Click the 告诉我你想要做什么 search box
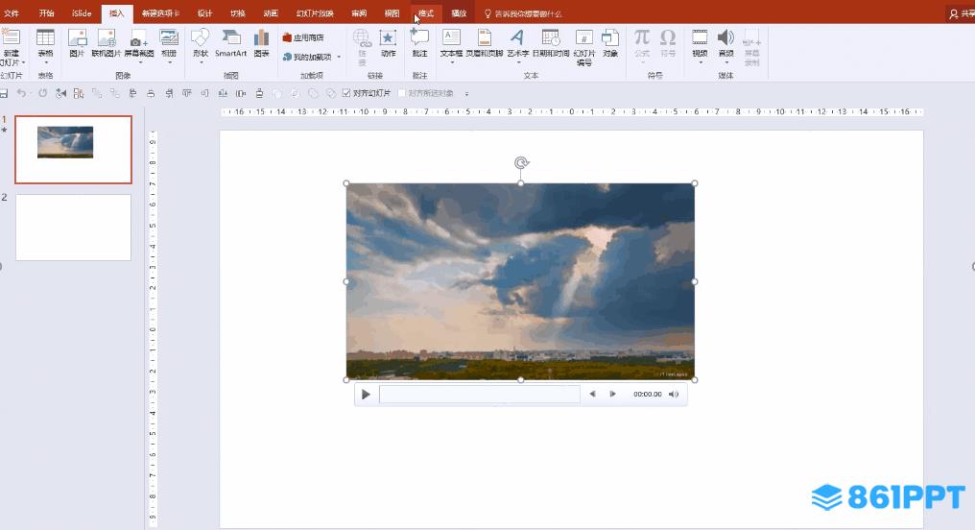This screenshot has height=530, width=975. coord(523,13)
